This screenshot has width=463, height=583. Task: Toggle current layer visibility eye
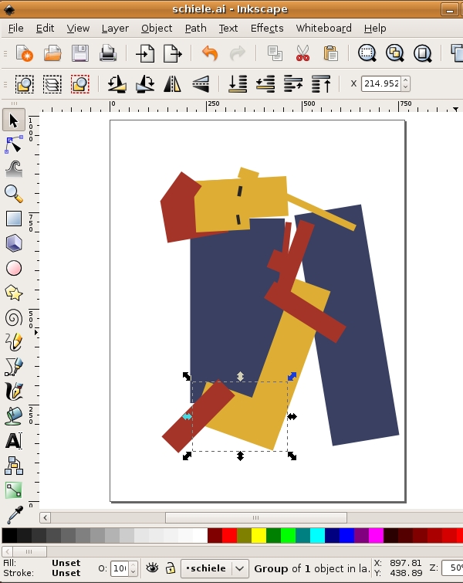[152, 568]
